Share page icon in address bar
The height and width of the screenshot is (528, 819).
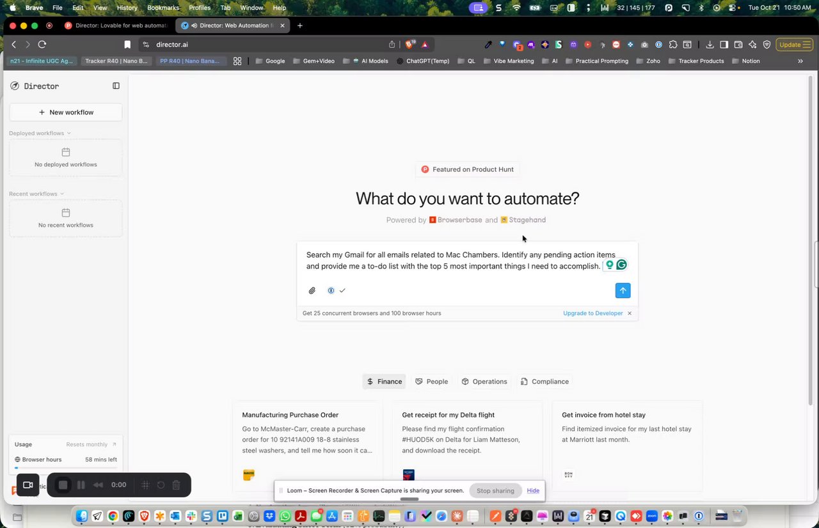click(392, 44)
